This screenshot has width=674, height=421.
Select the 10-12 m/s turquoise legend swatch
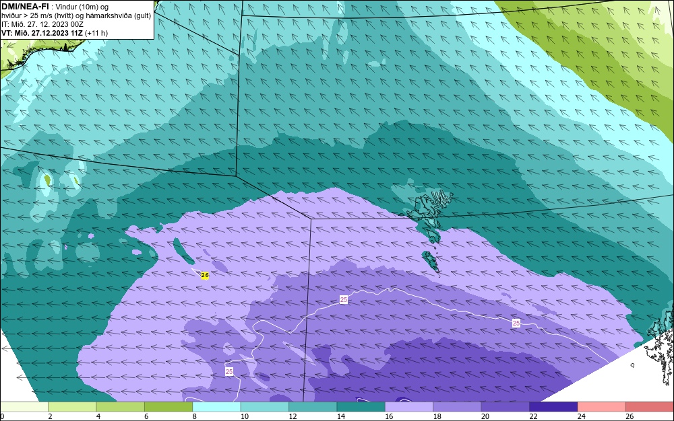pos(265,407)
